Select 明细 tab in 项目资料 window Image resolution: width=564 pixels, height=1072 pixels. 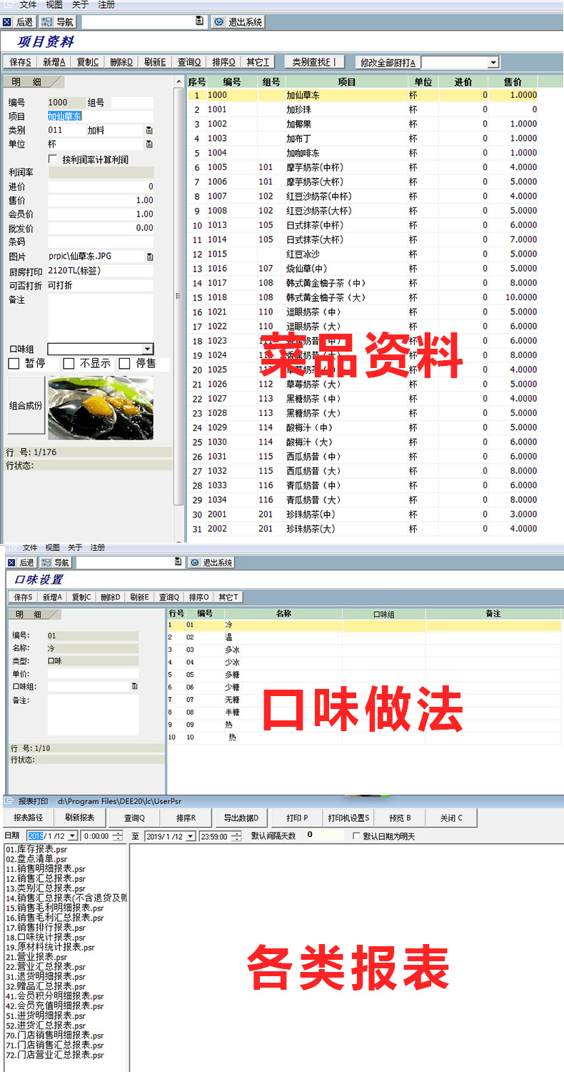(x=34, y=81)
